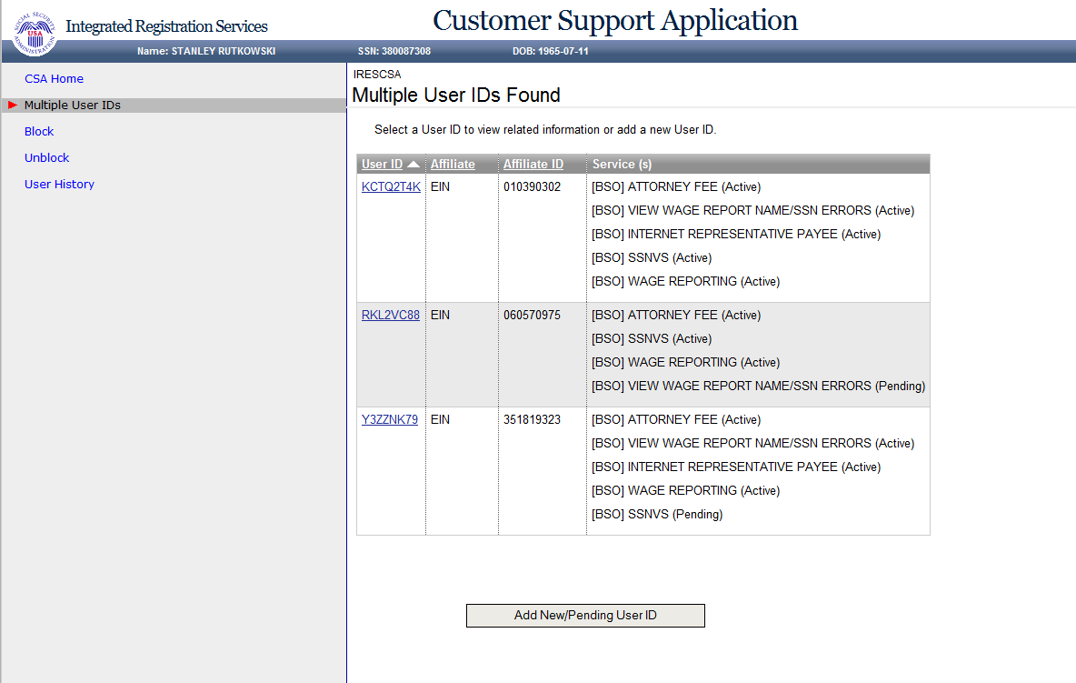The height and width of the screenshot is (683, 1076).
Task: Sort table by User ID column header
Action: pos(382,165)
